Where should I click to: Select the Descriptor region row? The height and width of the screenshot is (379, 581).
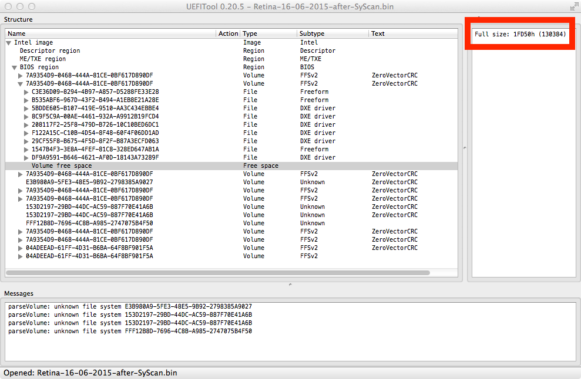[x=49, y=51]
